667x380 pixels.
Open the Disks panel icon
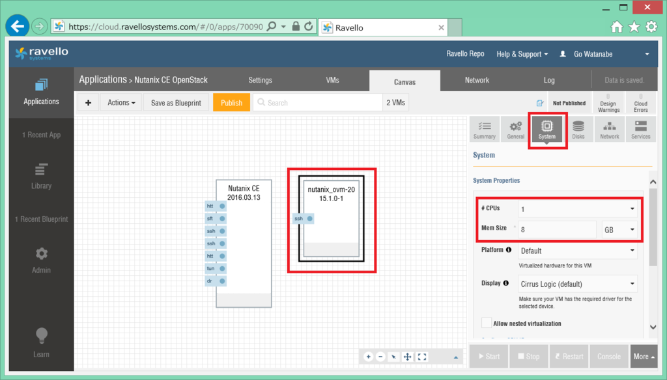click(x=578, y=129)
